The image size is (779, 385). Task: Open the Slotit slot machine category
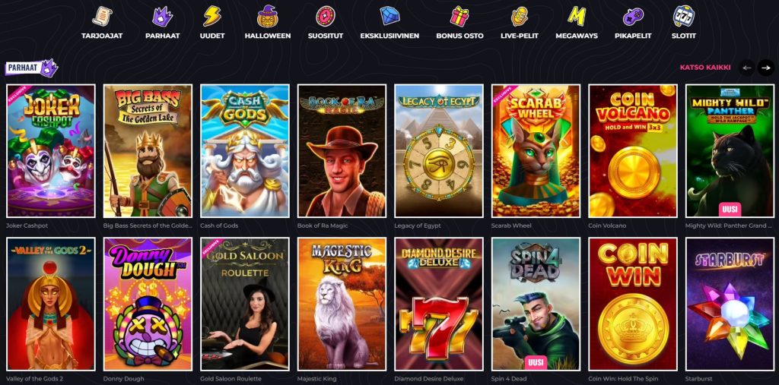coord(684,16)
